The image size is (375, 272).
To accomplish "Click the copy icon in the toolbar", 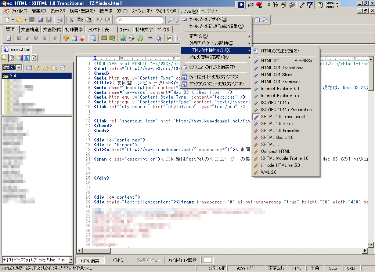I will click(x=80, y=20).
